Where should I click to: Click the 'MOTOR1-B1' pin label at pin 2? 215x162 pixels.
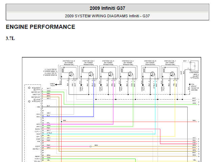(x=36, y=92)
